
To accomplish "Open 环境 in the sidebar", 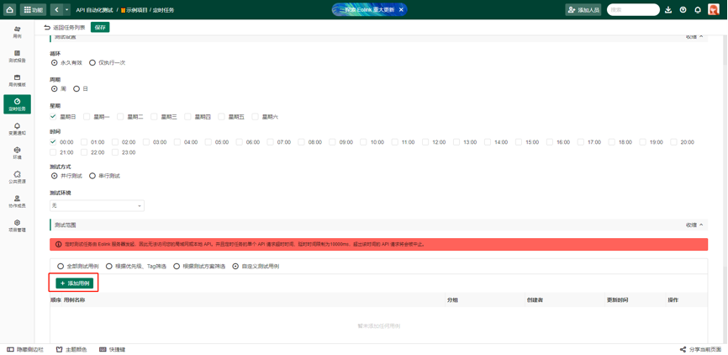I will point(17,153).
